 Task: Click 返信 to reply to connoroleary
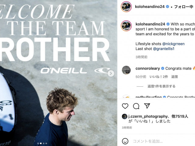coord(175,77)
